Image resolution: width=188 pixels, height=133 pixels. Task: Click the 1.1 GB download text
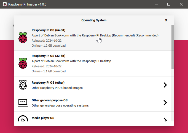[49, 71]
